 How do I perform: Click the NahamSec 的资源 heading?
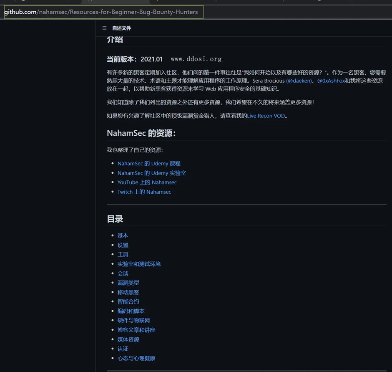point(141,133)
